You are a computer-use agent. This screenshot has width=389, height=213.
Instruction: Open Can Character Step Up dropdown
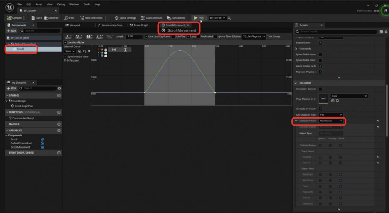pos(331,115)
